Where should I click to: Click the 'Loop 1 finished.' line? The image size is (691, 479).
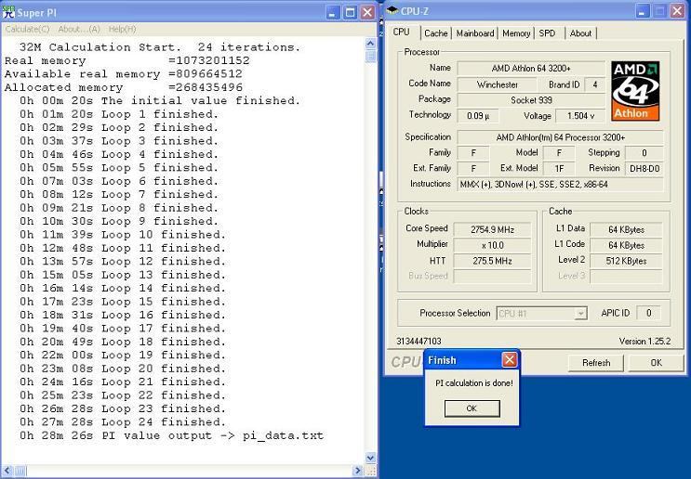[x=119, y=114]
